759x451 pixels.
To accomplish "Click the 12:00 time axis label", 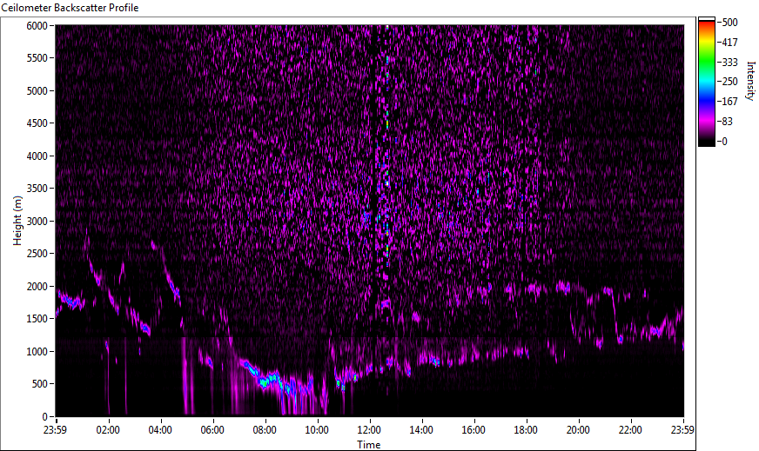I will pyautogui.click(x=369, y=430).
